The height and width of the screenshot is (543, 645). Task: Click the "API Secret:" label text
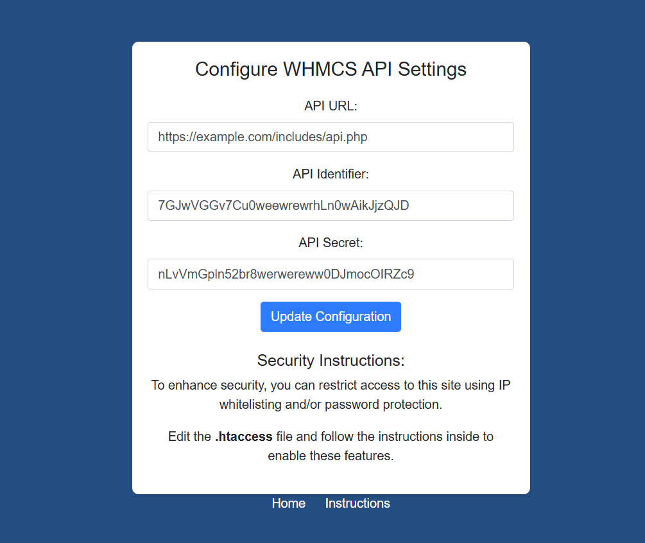(331, 243)
